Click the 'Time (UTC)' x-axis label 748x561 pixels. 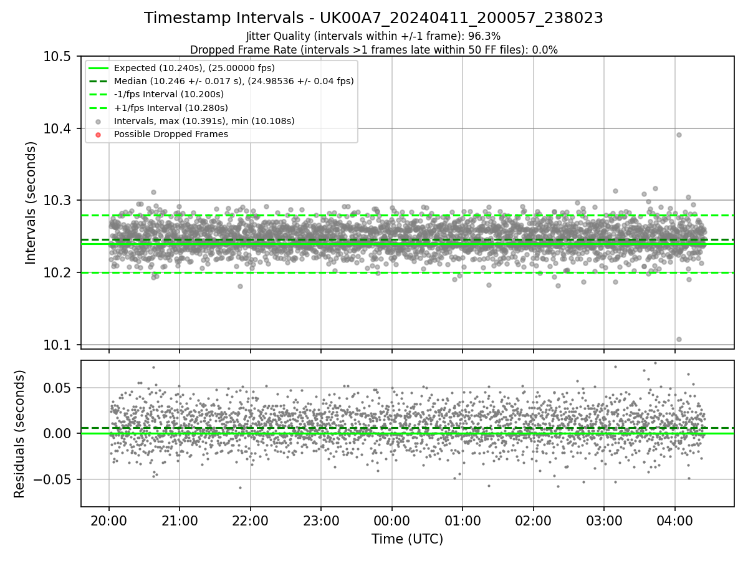(x=407, y=539)
